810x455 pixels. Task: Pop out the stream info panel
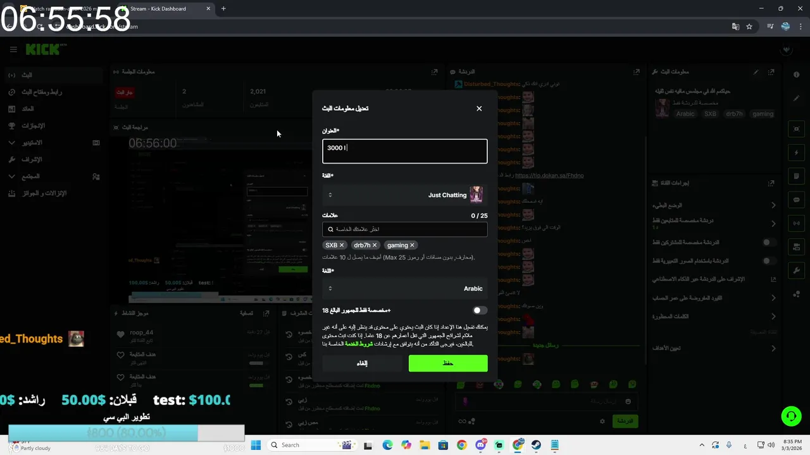771,72
